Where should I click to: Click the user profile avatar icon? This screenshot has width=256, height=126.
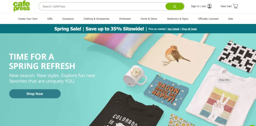[x=209, y=6]
